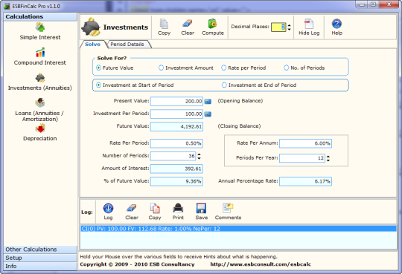
Task: Click the Number of Periods field
Action: click(x=173, y=156)
